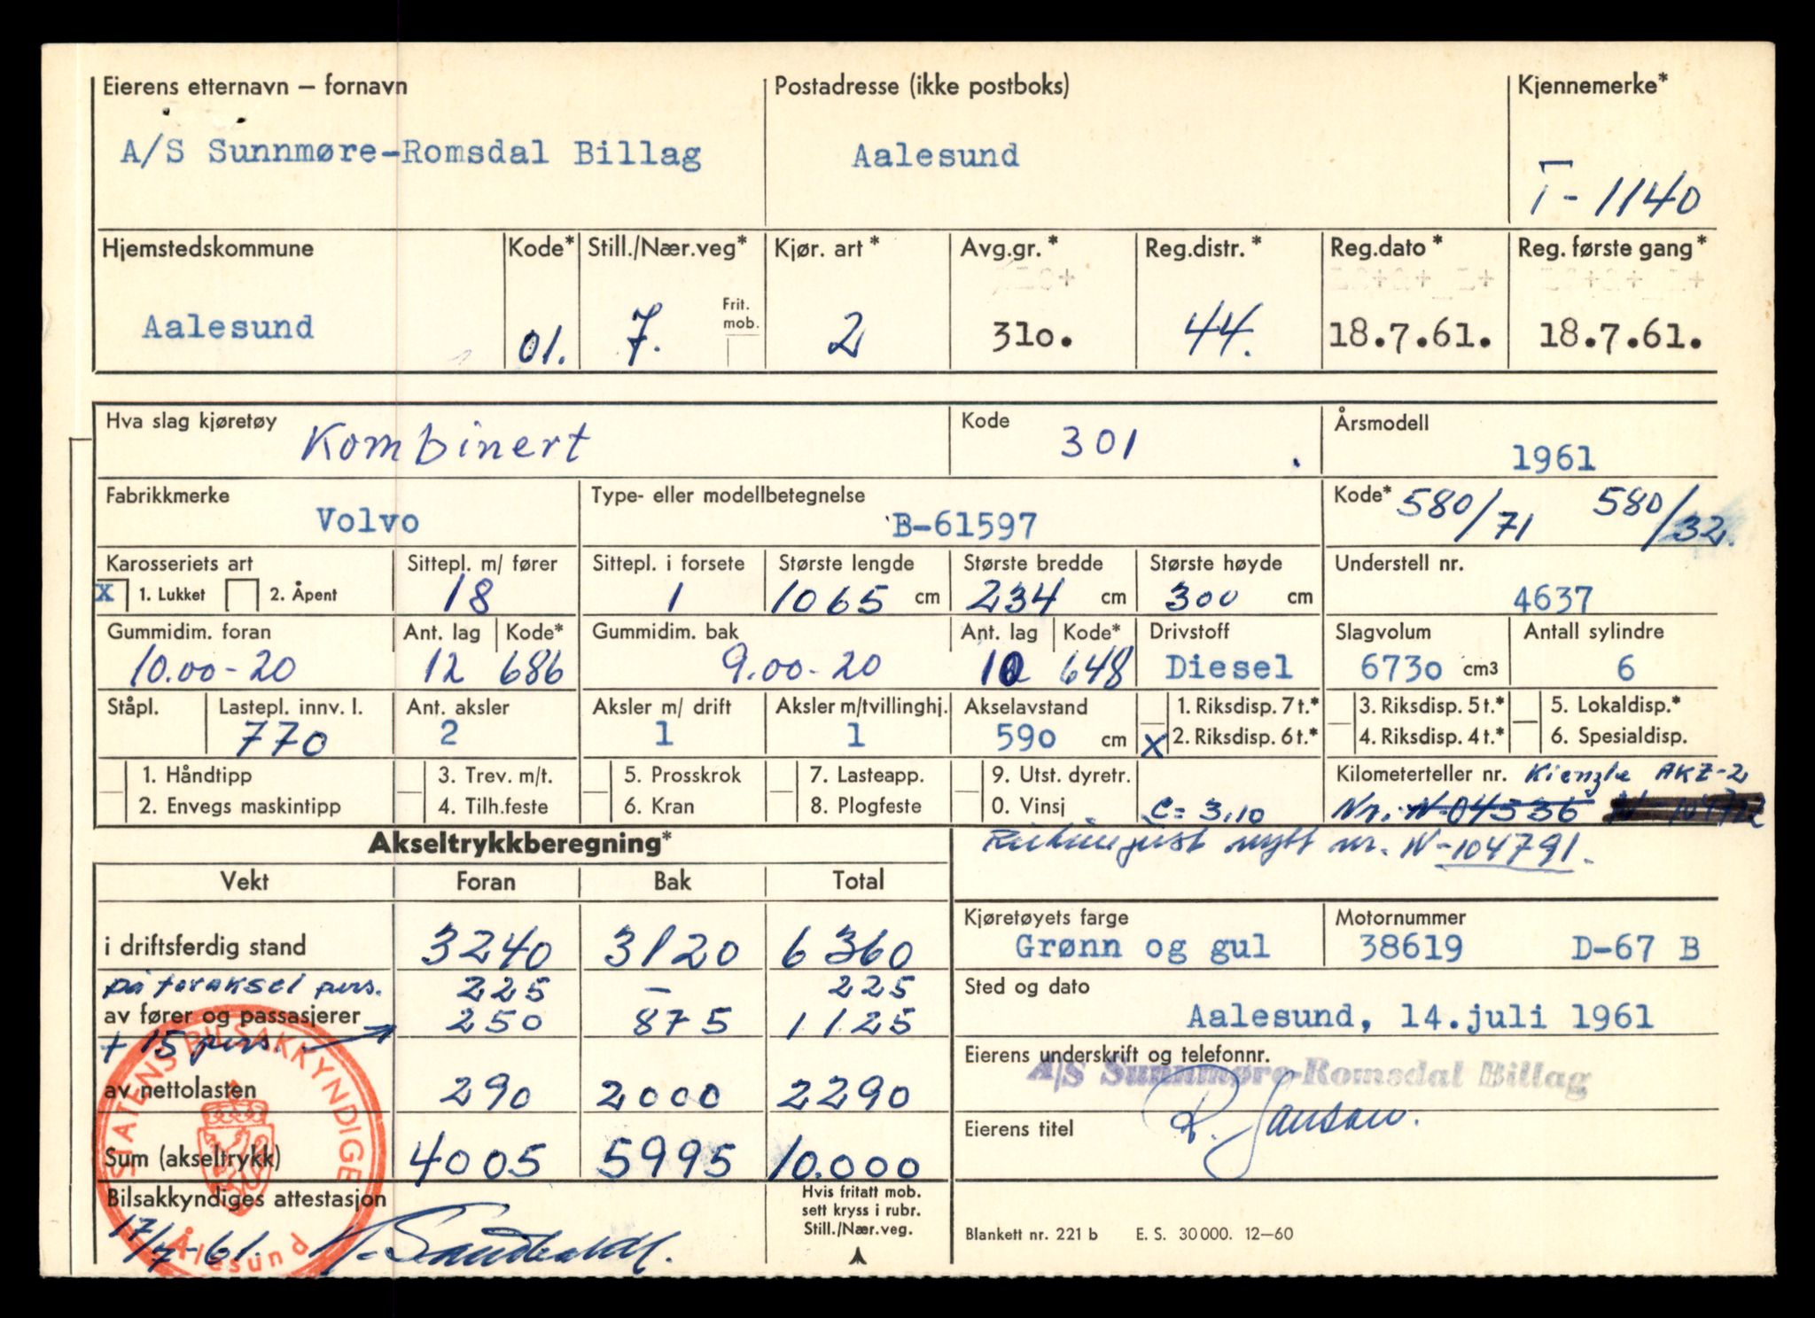
Task: Click Akselavstand value '590'
Action: (x=1025, y=737)
